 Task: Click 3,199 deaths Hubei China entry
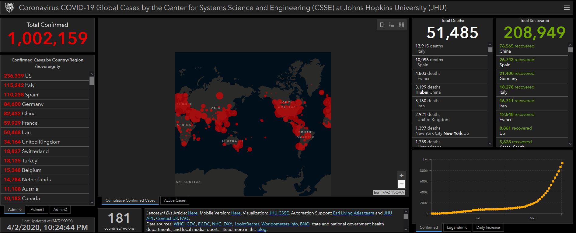(450, 90)
